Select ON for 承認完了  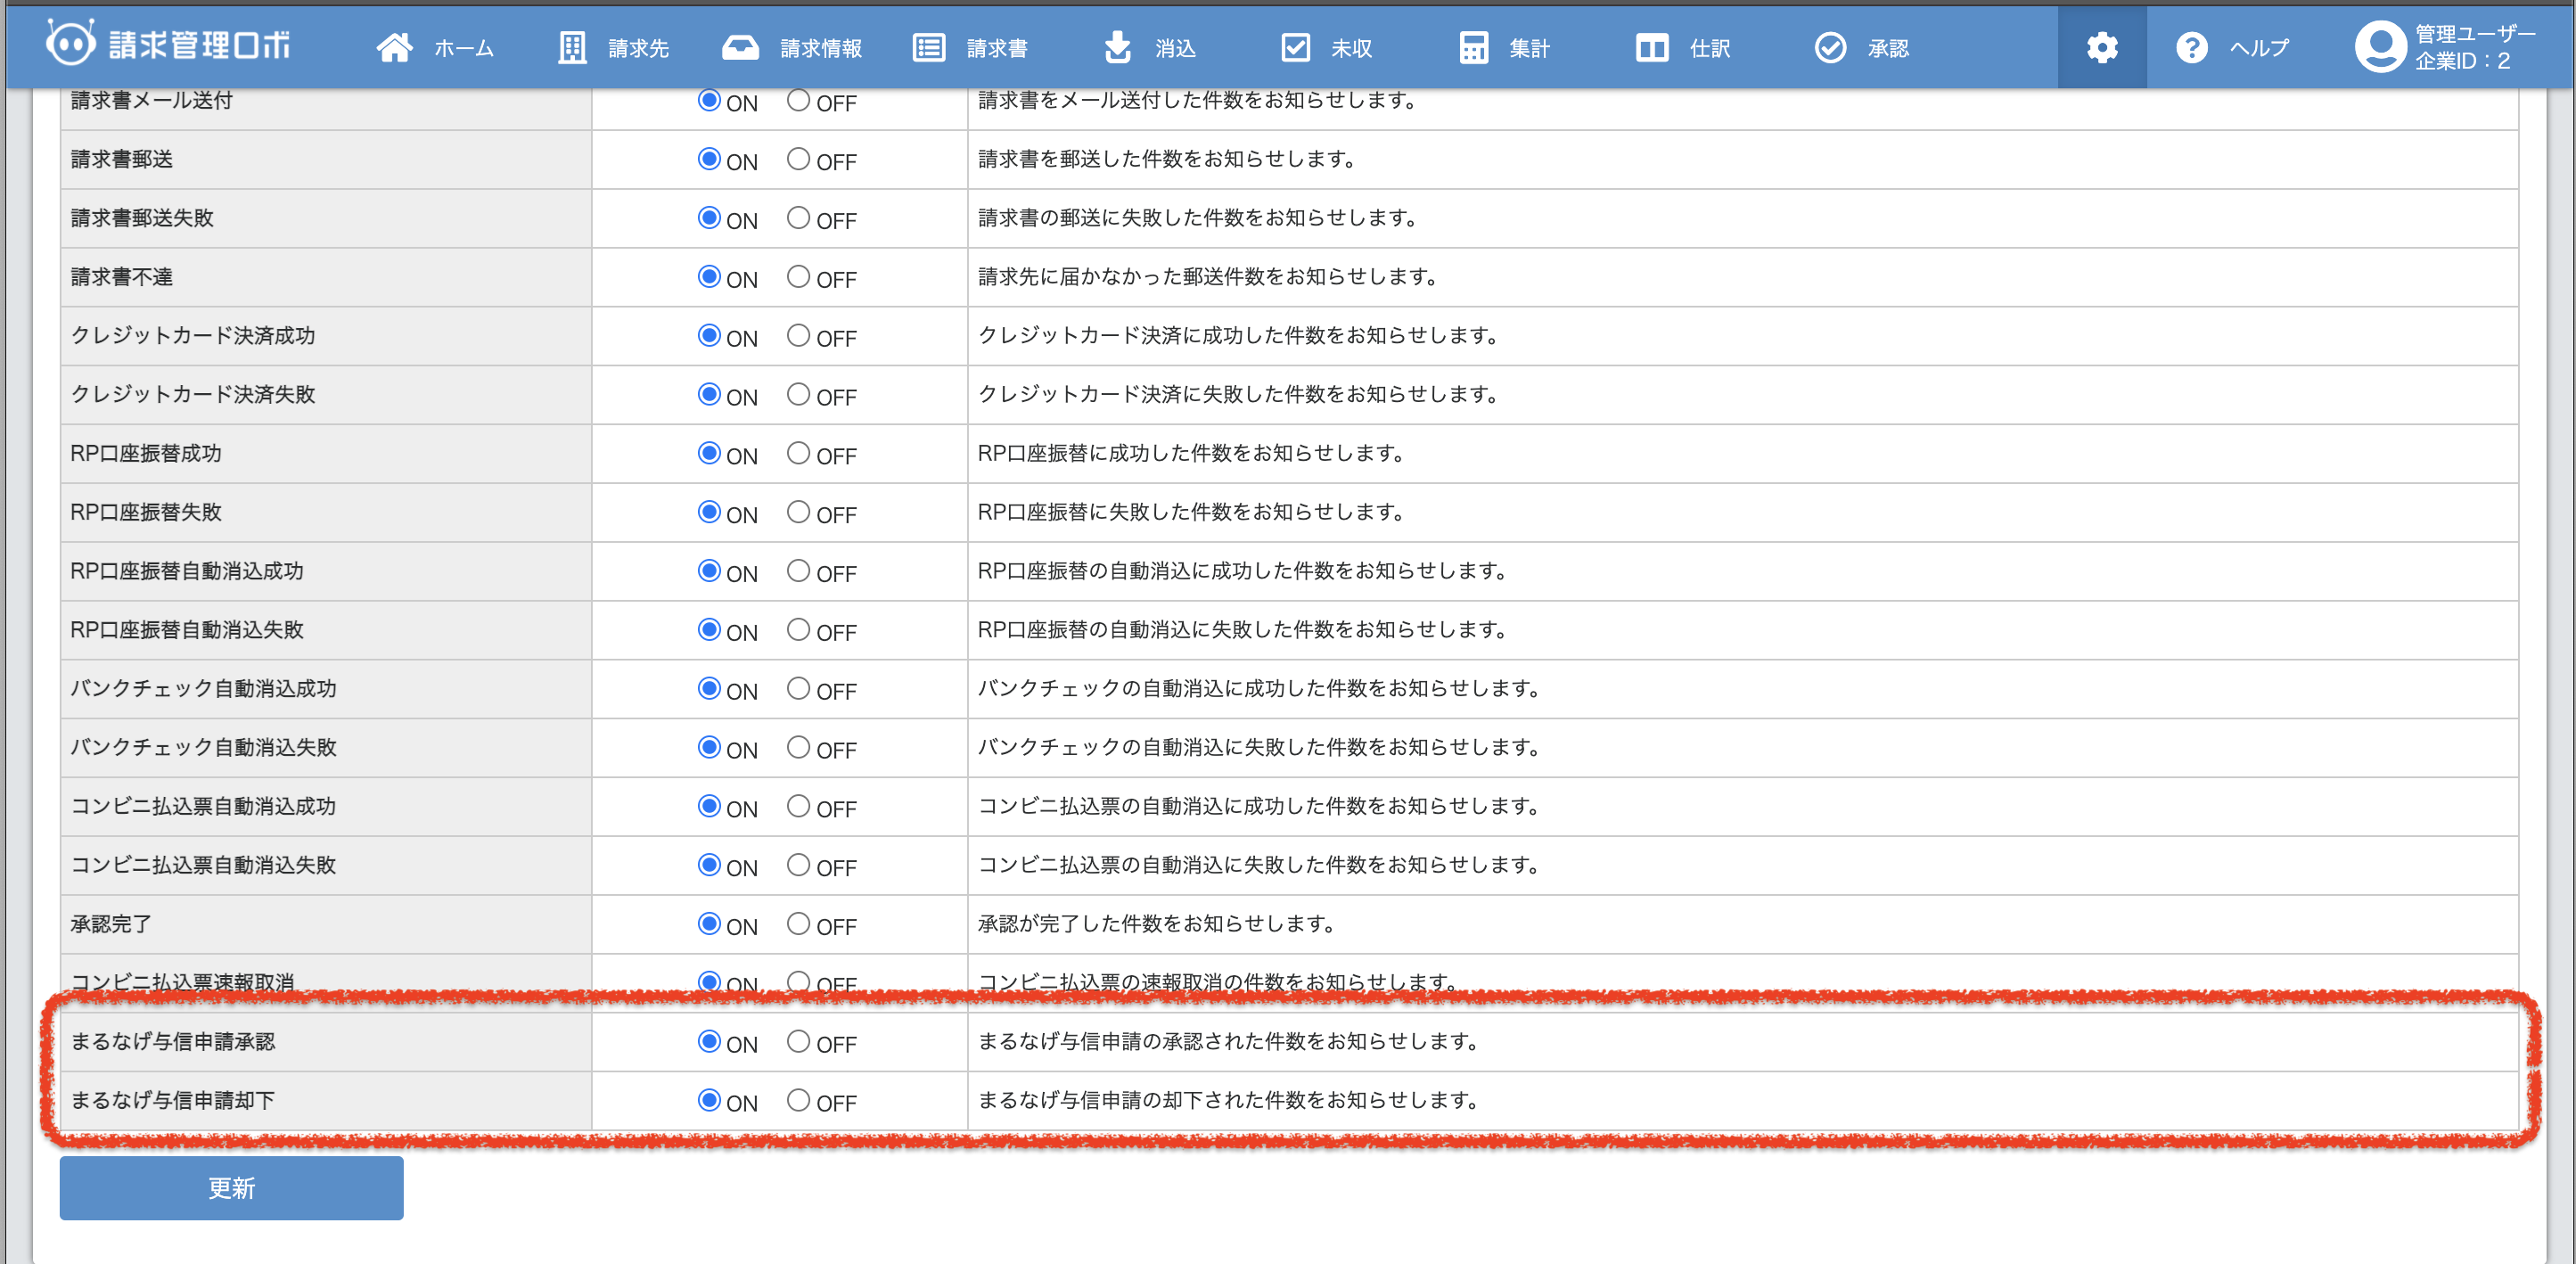(709, 924)
